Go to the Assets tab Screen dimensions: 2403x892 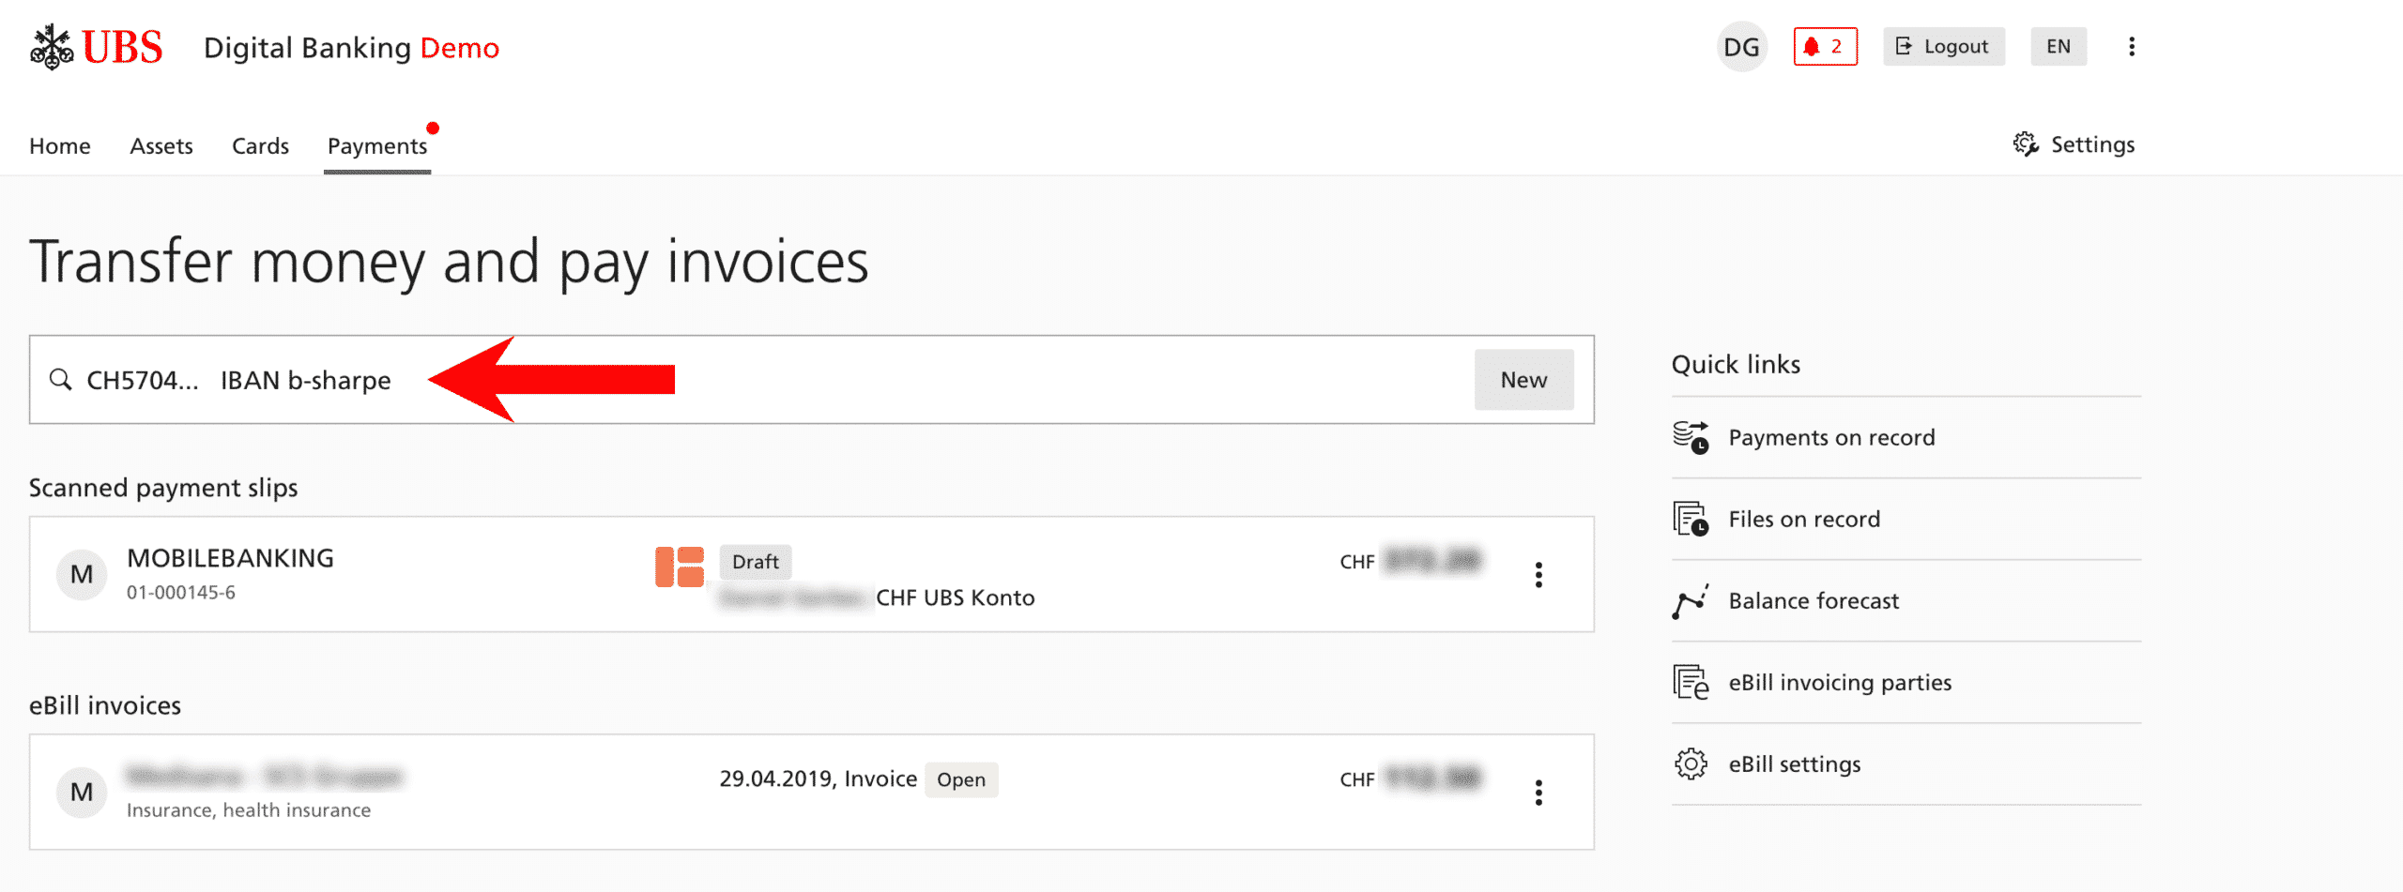pyautogui.click(x=161, y=146)
